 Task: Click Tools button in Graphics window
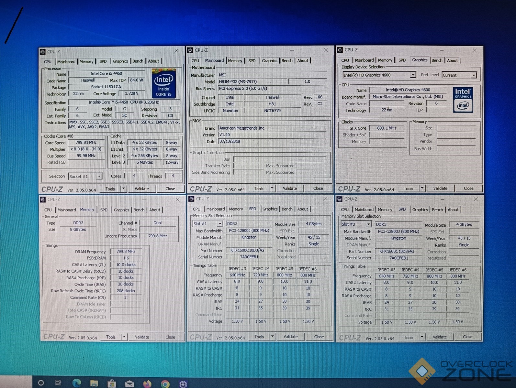(408, 189)
